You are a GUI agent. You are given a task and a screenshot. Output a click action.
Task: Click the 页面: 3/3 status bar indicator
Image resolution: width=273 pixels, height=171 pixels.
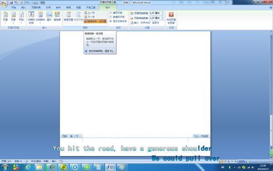pos(6,161)
